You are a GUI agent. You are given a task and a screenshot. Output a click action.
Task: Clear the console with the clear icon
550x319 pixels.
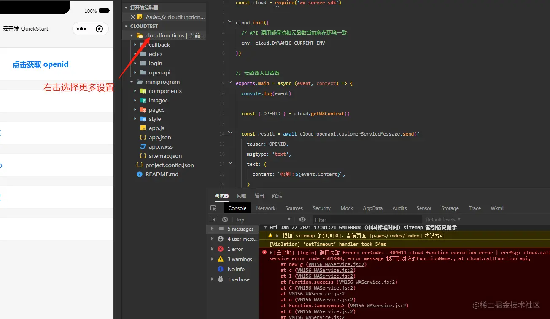coord(225,219)
